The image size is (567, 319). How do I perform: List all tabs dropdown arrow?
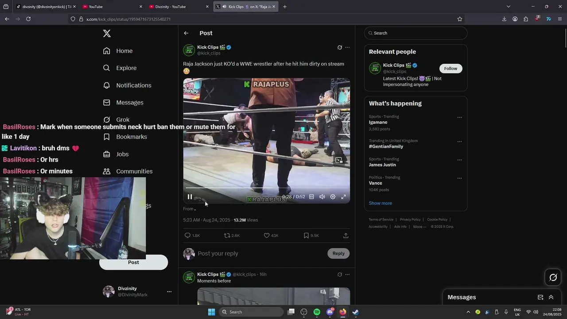(509, 7)
